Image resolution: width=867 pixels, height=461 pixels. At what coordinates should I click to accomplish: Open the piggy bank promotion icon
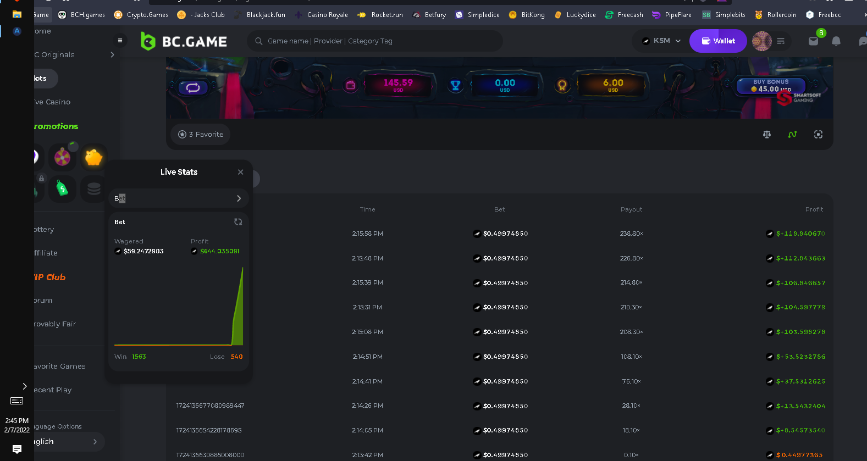(93, 158)
